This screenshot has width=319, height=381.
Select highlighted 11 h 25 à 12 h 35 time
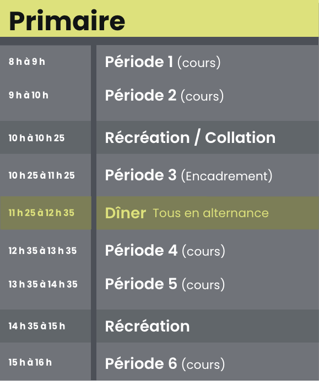tap(41, 213)
